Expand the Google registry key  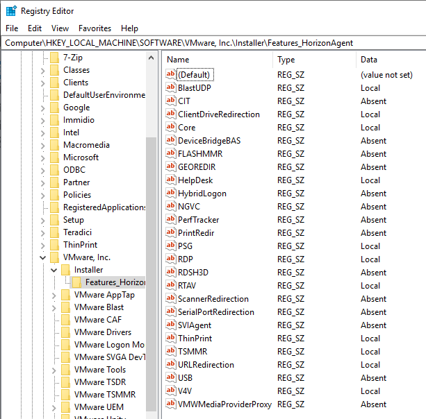(42, 108)
